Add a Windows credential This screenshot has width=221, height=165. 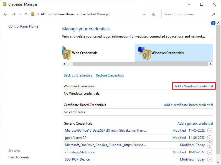(x=194, y=86)
